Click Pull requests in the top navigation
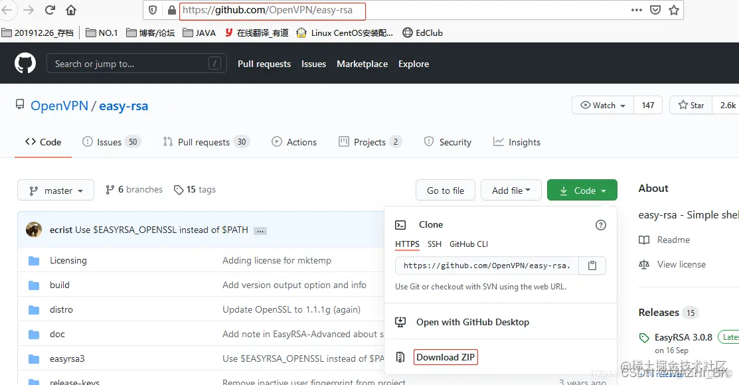Screen dimensions: 739x385 264,64
